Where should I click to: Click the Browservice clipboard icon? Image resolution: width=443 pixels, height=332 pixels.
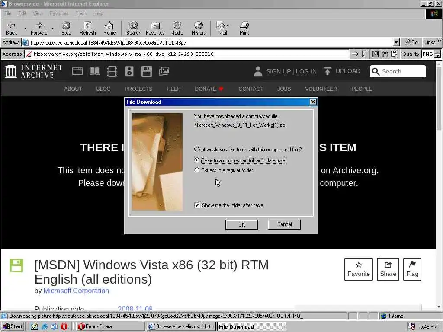tap(395, 54)
